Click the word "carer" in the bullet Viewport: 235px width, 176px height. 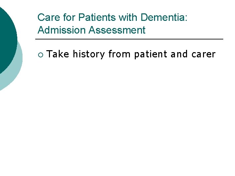click(x=203, y=54)
